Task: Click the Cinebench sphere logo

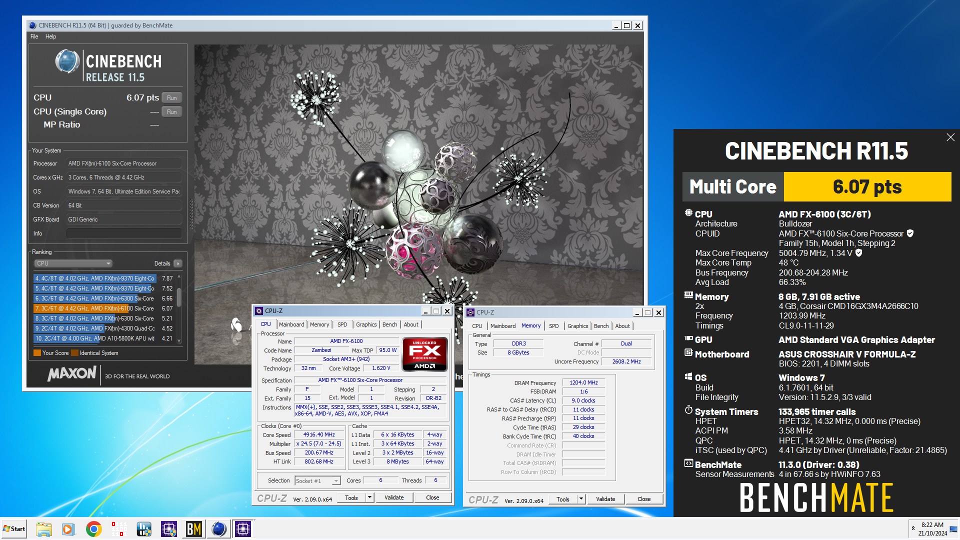Action: tap(67, 62)
